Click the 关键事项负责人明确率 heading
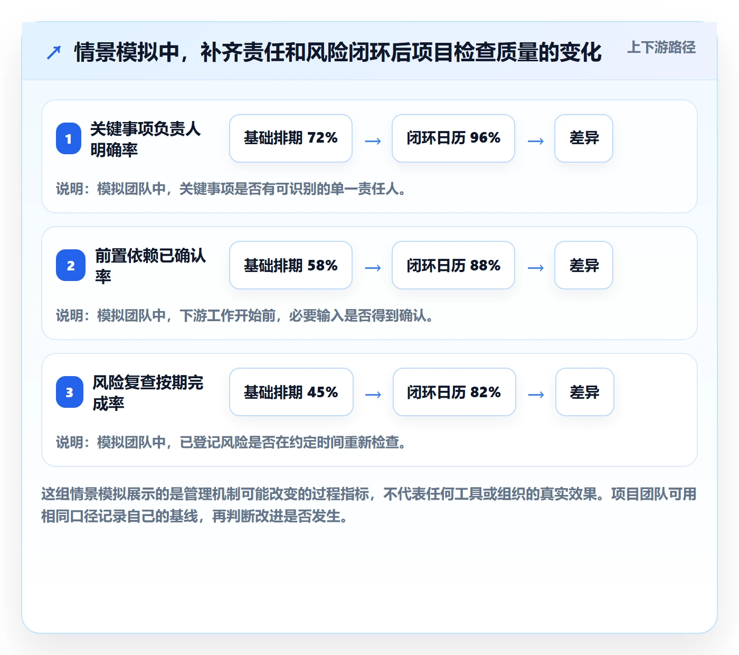739x655 pixels. [x=146, y=139]
